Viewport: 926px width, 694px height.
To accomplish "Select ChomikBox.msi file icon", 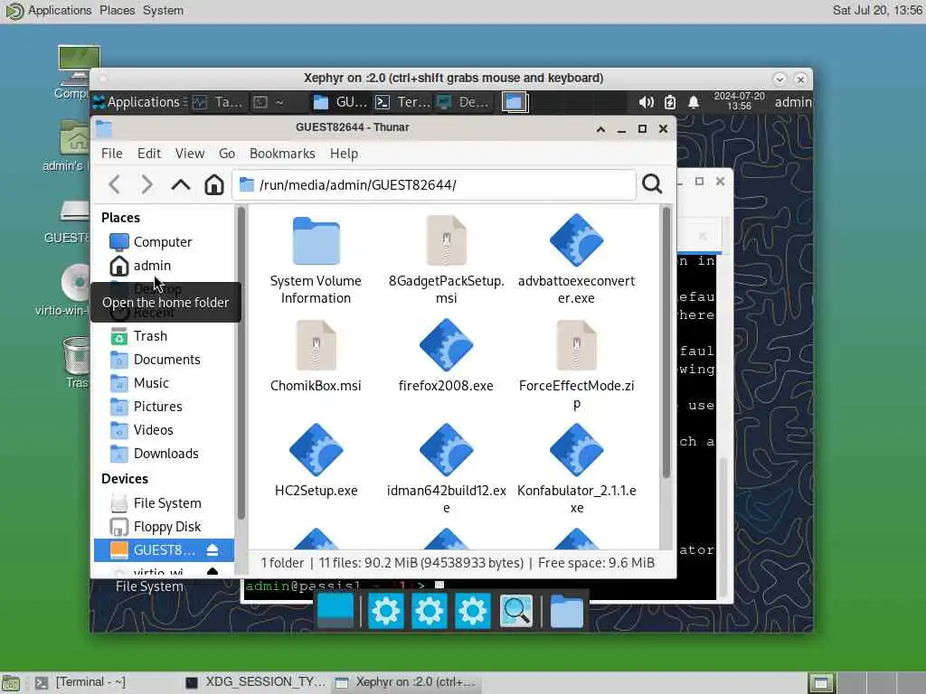I will 316,346.
